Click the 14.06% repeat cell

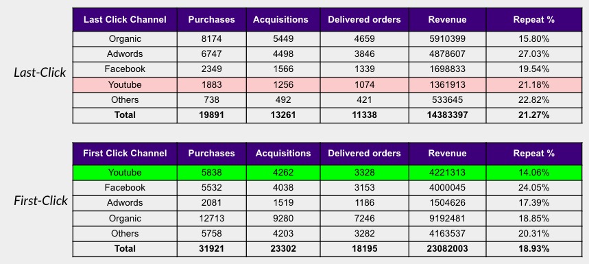(533, 172)
